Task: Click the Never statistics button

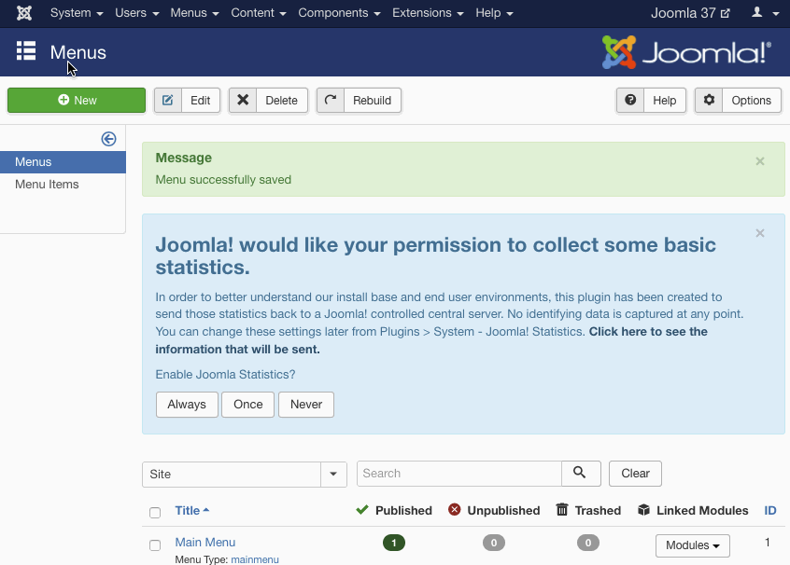Action: coord(306,405)
